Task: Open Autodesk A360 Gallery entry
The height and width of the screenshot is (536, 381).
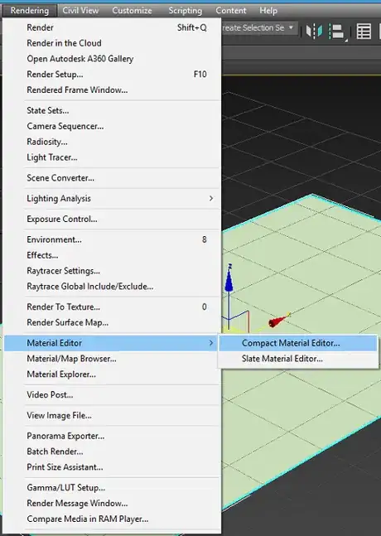Action: pos(112,59)
